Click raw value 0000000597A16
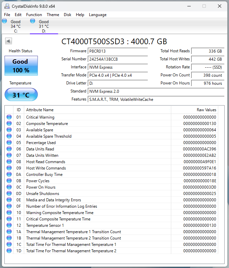The height and width of the screenshot is (268, 229). (x=199, y=168)
